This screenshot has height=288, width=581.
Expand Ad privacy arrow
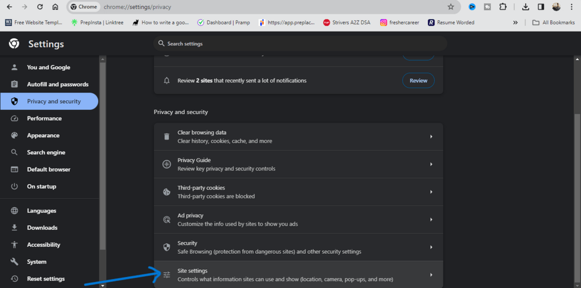(431, 220)
